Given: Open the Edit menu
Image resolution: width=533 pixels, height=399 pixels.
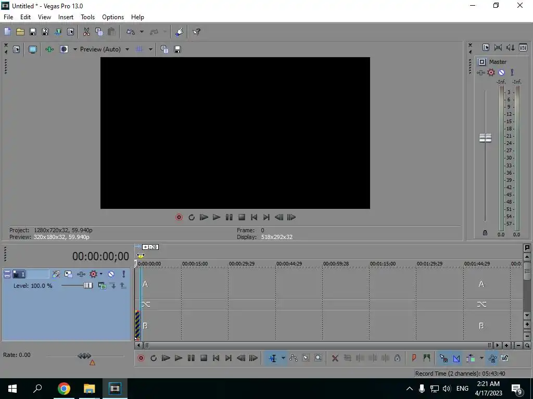Looking at the screenshot, I should [x=26, y=17].
